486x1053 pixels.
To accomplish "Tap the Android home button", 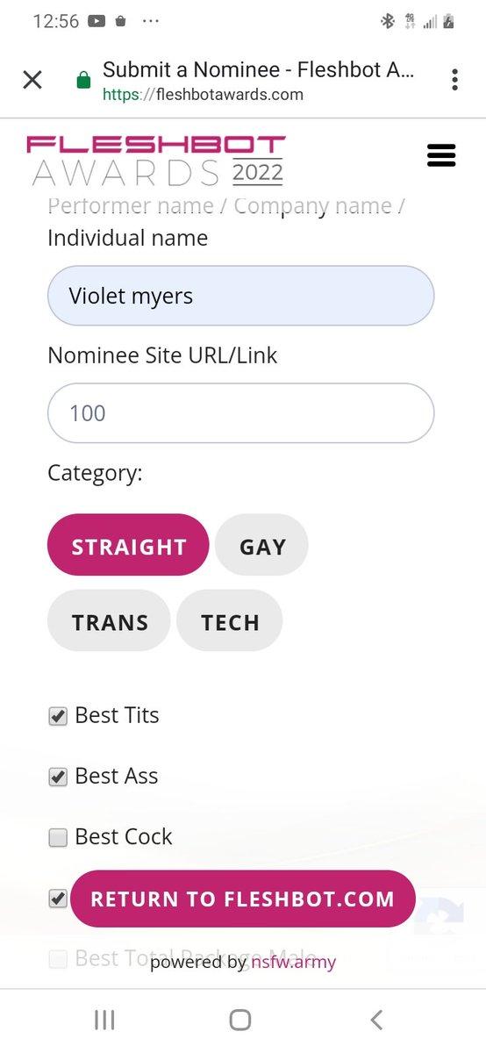I will [240, 1020].
